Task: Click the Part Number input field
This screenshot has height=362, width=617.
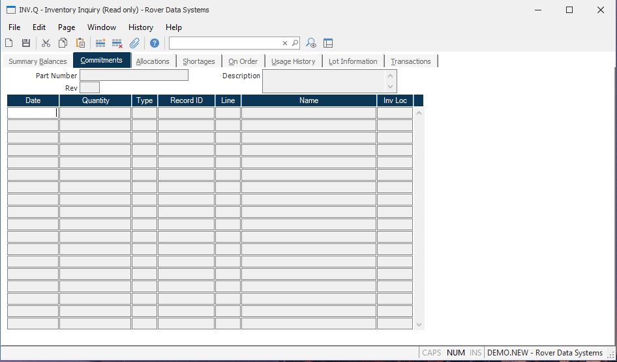Action: click(x=134, y=76)
